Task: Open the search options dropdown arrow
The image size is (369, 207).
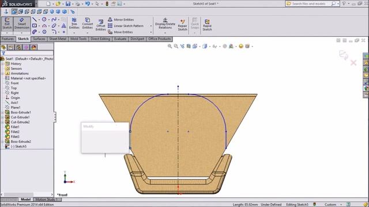Action: coord(338,4)
